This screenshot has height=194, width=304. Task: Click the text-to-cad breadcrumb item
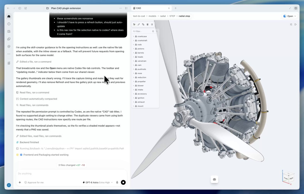139,16
